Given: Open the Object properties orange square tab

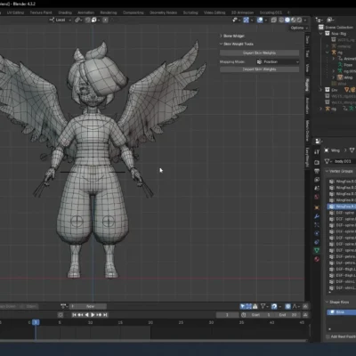Looking at the screenshot, I should [317, 207].
